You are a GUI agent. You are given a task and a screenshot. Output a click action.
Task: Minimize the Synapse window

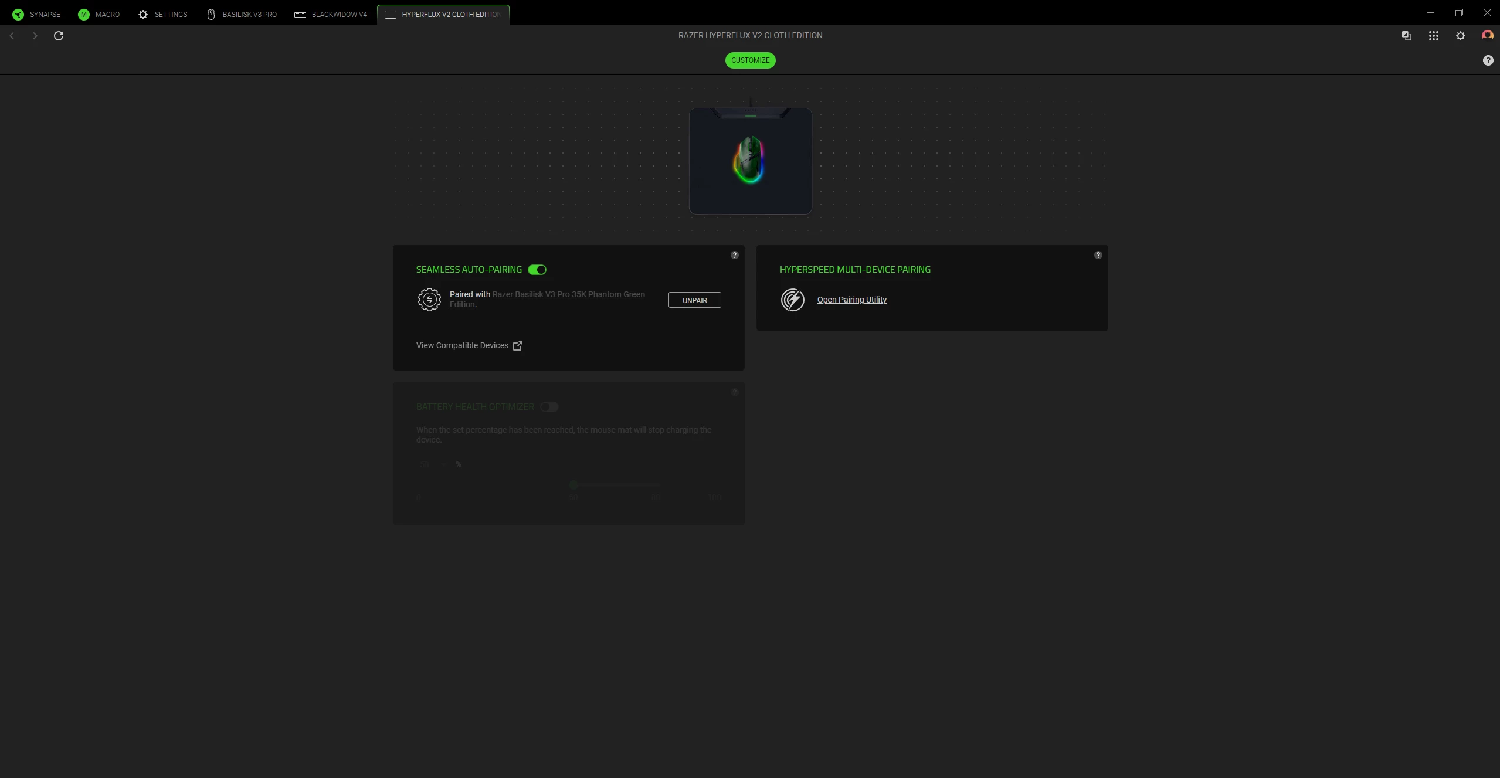(x=1431, y=12)
